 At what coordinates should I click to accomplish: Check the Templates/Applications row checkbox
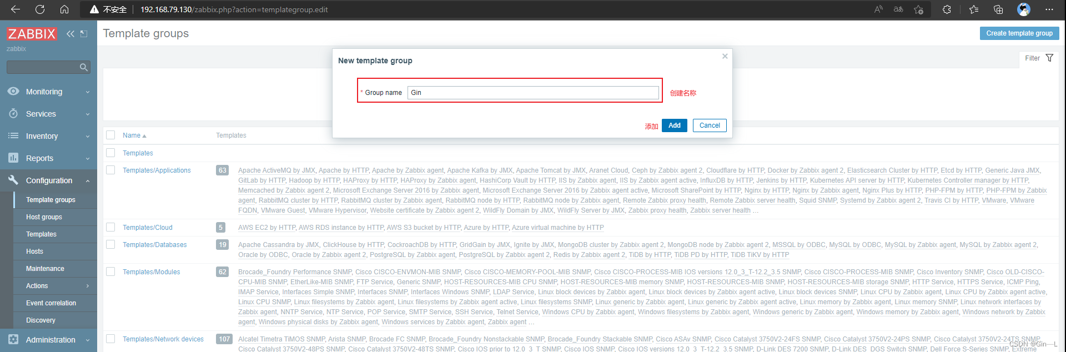pos(110,170)
